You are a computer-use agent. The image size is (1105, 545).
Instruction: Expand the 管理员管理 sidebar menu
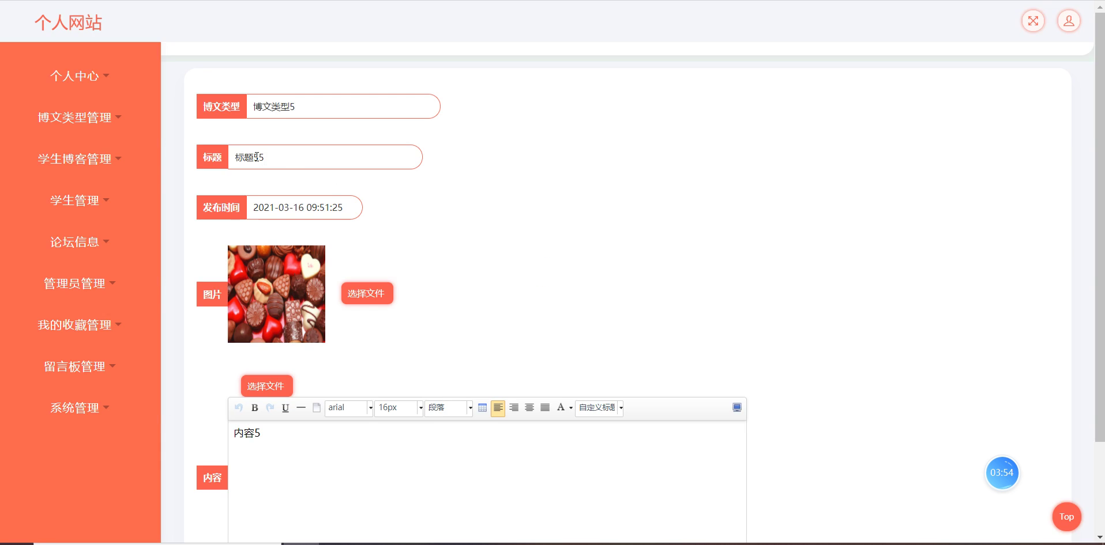[80, 283]
